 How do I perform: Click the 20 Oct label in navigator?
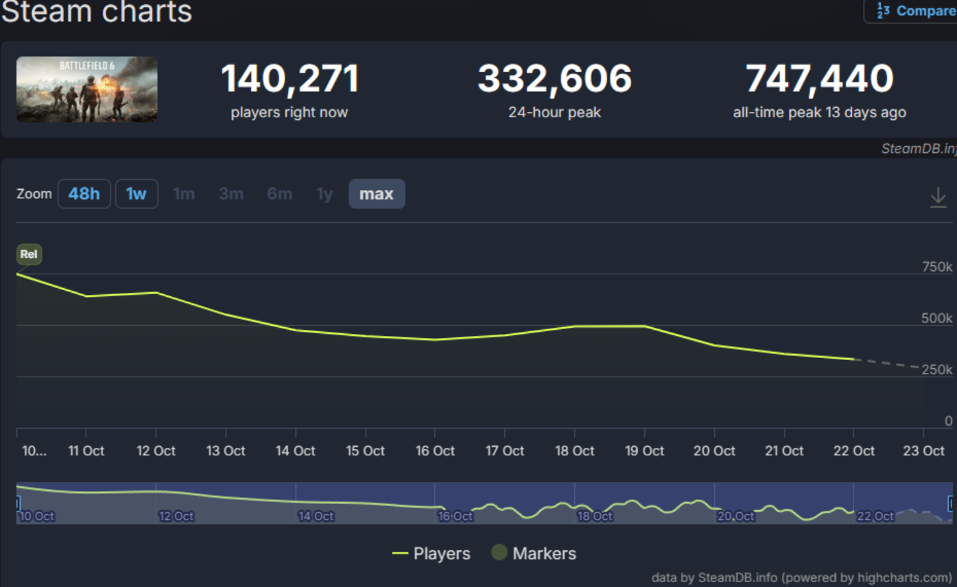735,516
